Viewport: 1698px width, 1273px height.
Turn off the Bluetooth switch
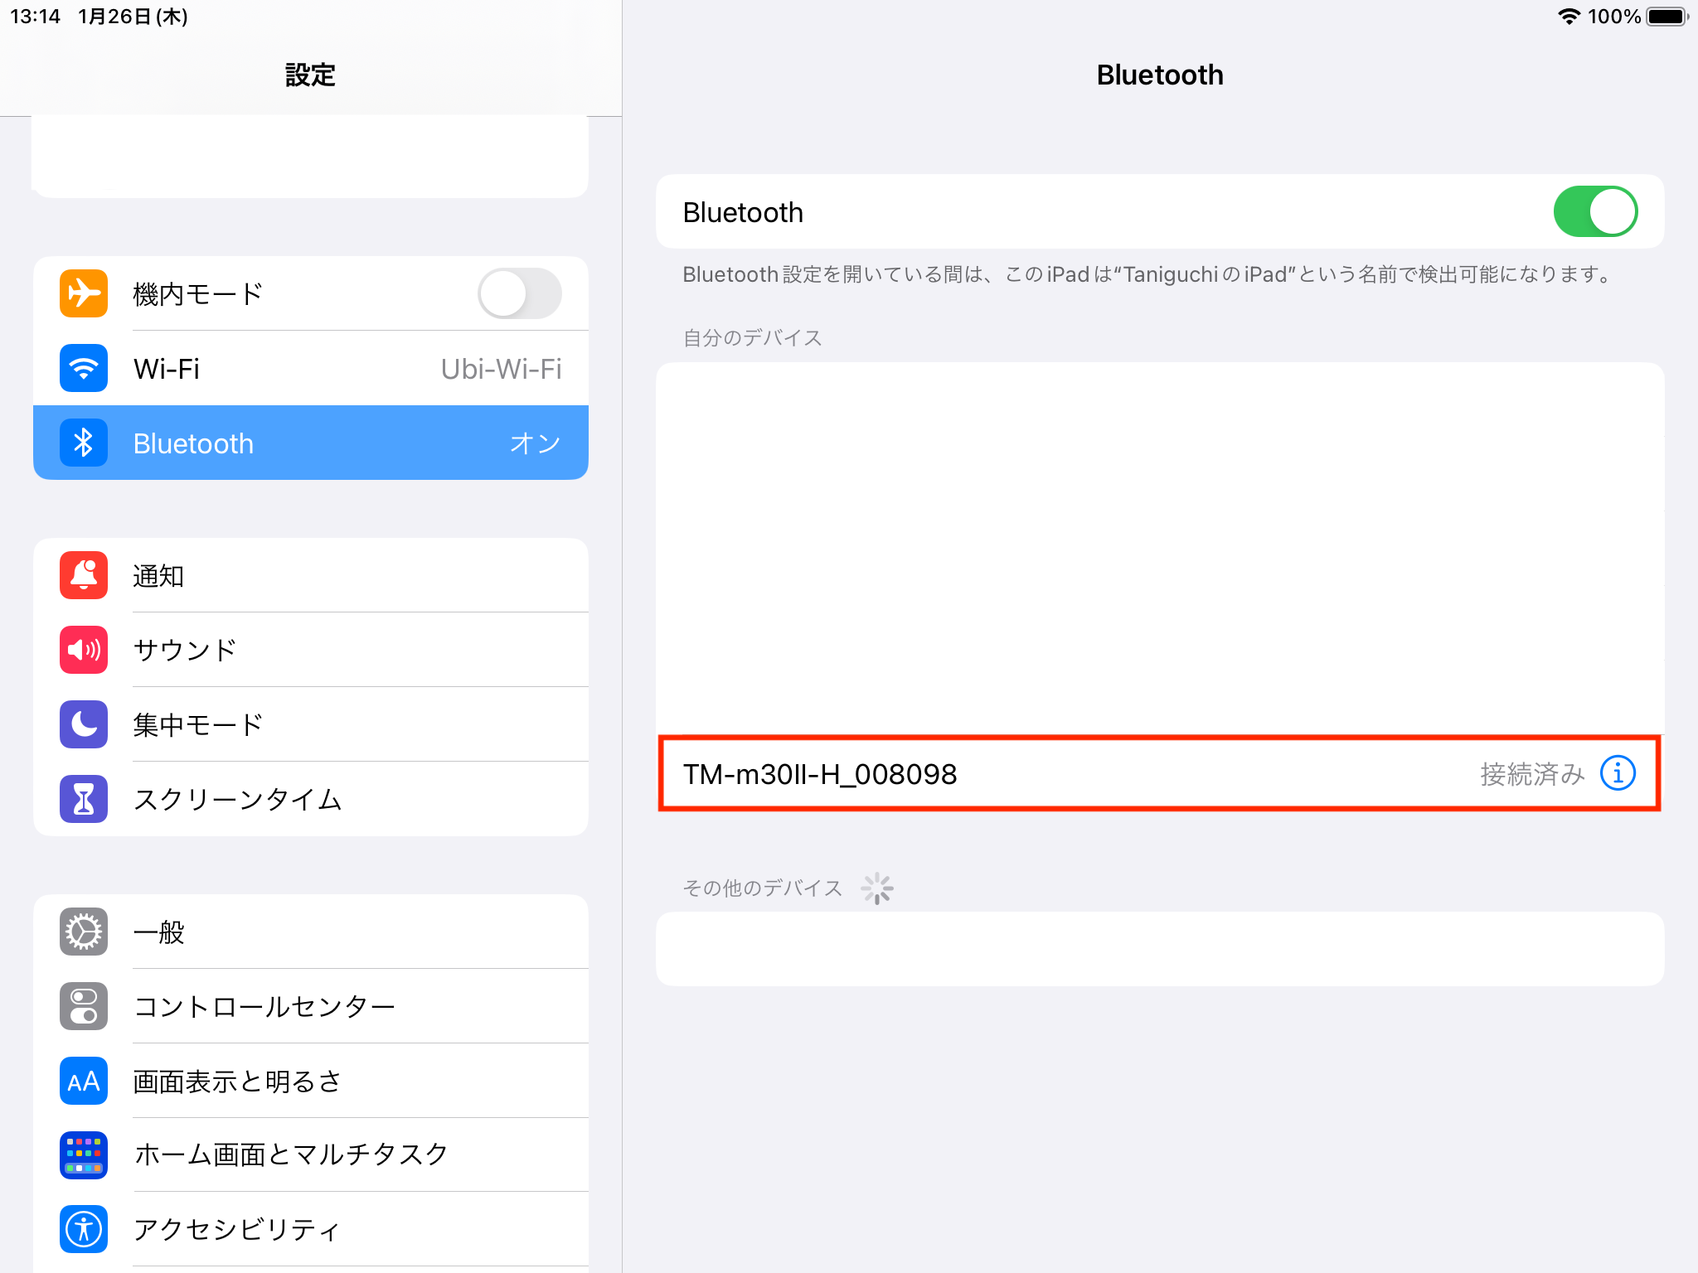coord(1595,211)
